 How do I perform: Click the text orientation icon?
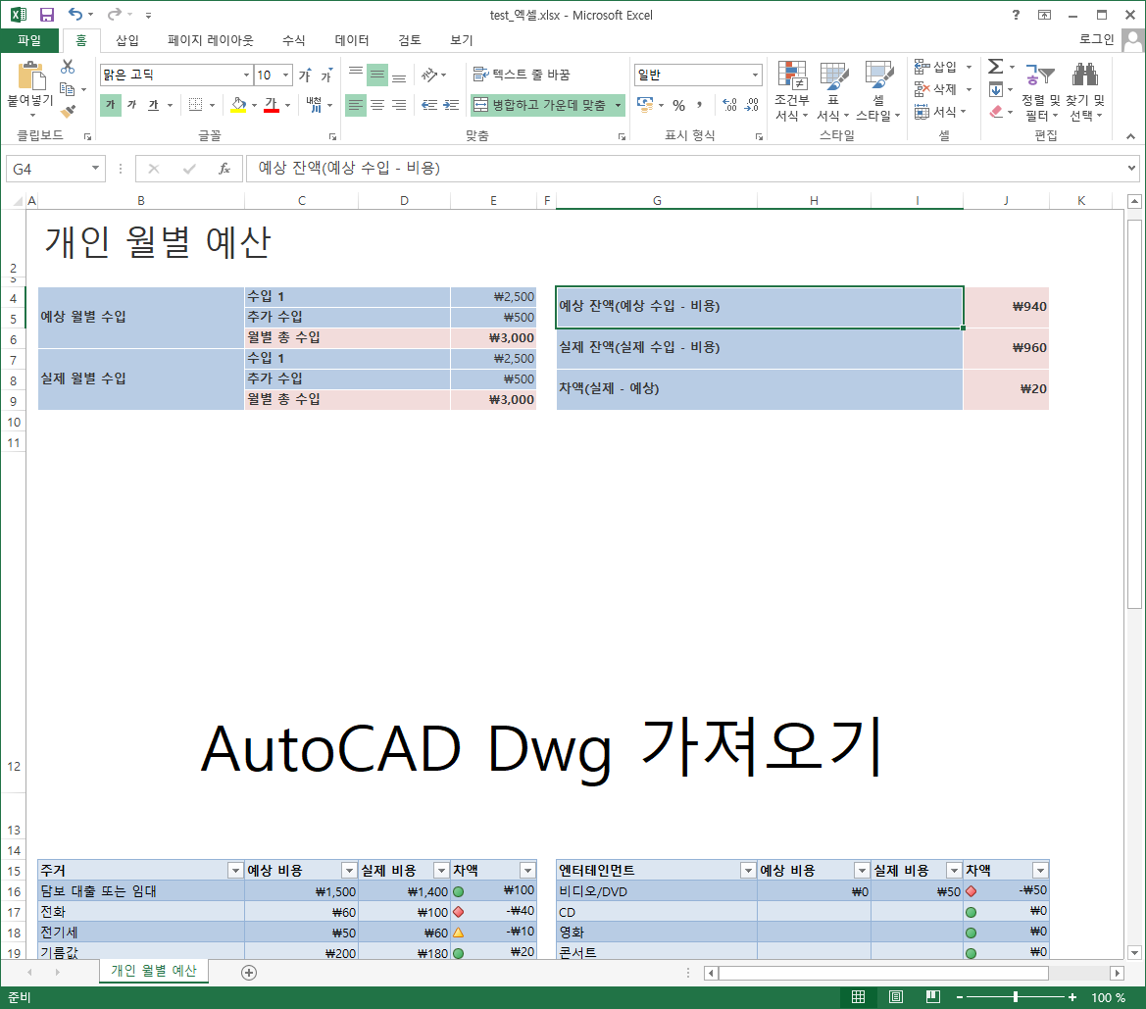coord(429,75)
